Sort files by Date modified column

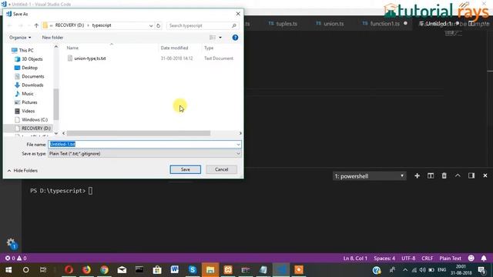[174, 48]
